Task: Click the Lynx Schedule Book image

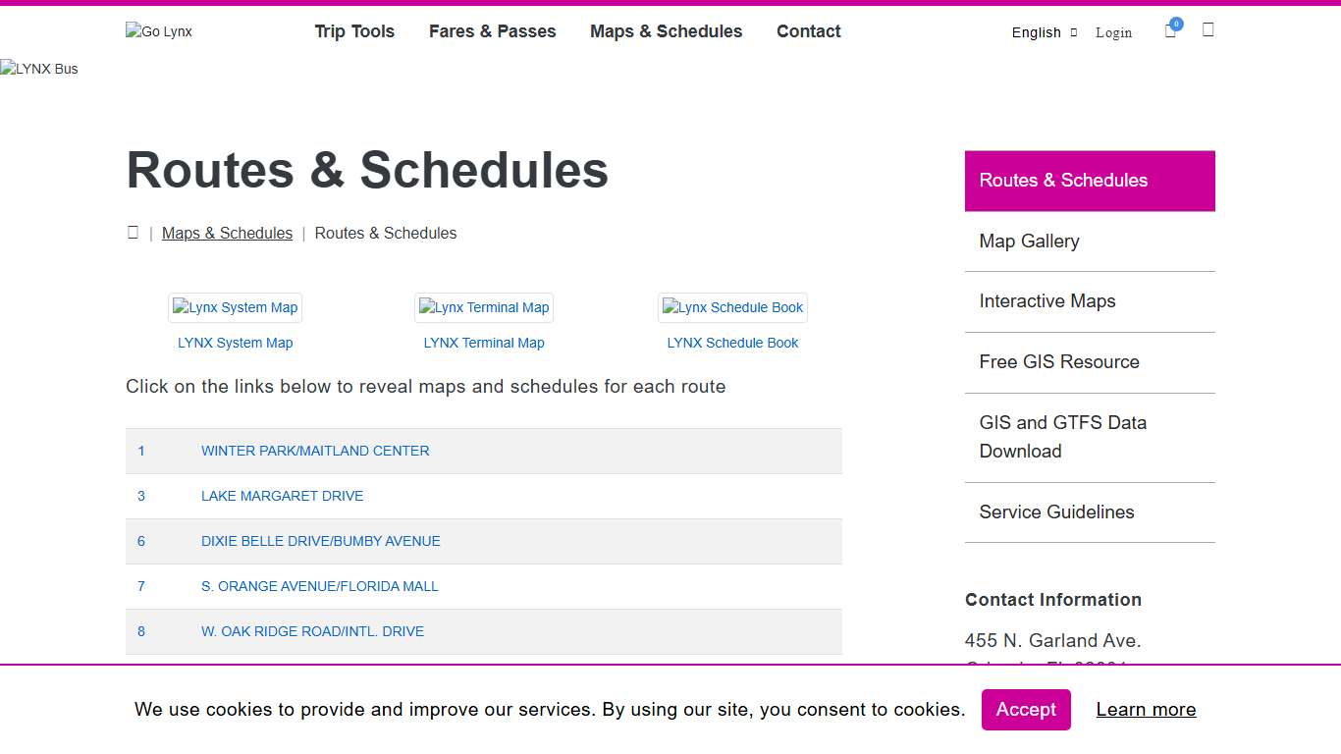Action: tap(731, 307)
